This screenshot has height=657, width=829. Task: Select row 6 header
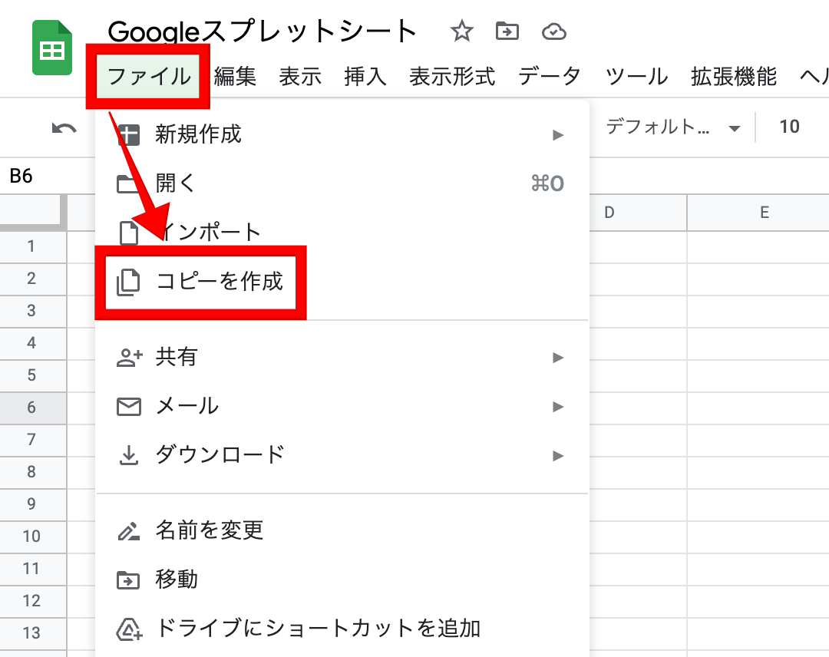click(33, 408)
